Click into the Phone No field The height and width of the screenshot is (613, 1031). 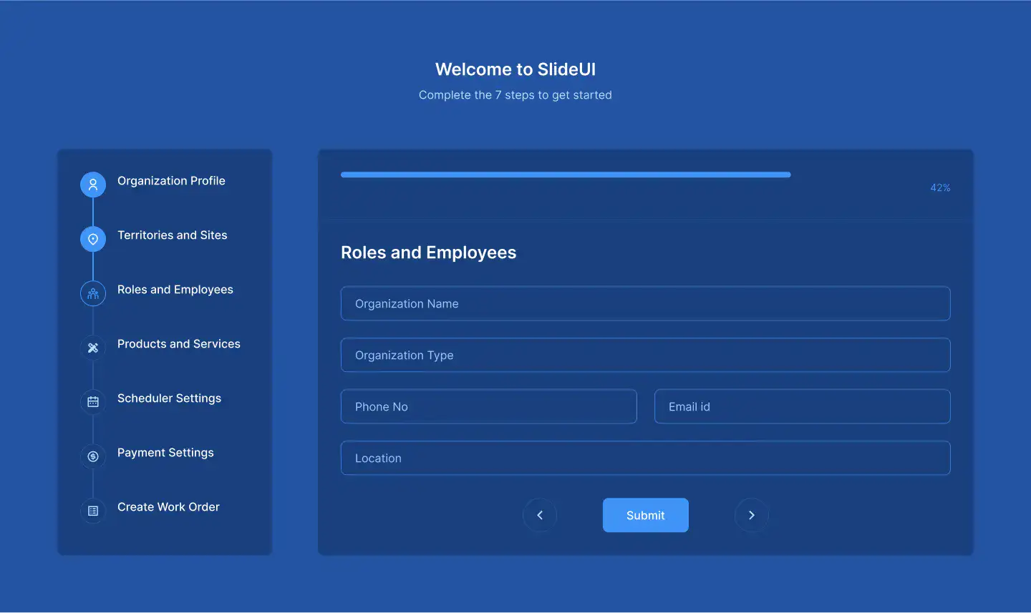(x=489, y=406)
